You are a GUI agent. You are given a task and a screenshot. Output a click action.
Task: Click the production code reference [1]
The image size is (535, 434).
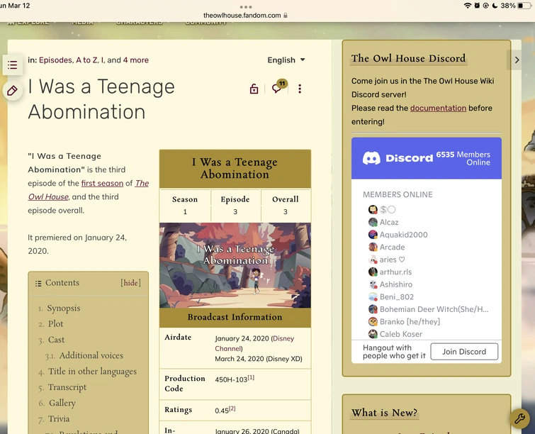click(x=251, y=378)
